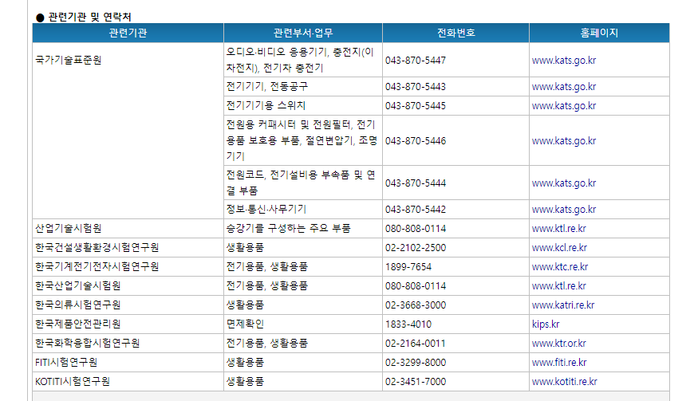Select the 국가기술표준원 cell
This screenshot has height=401, width=694.
[x=128, y=131]
